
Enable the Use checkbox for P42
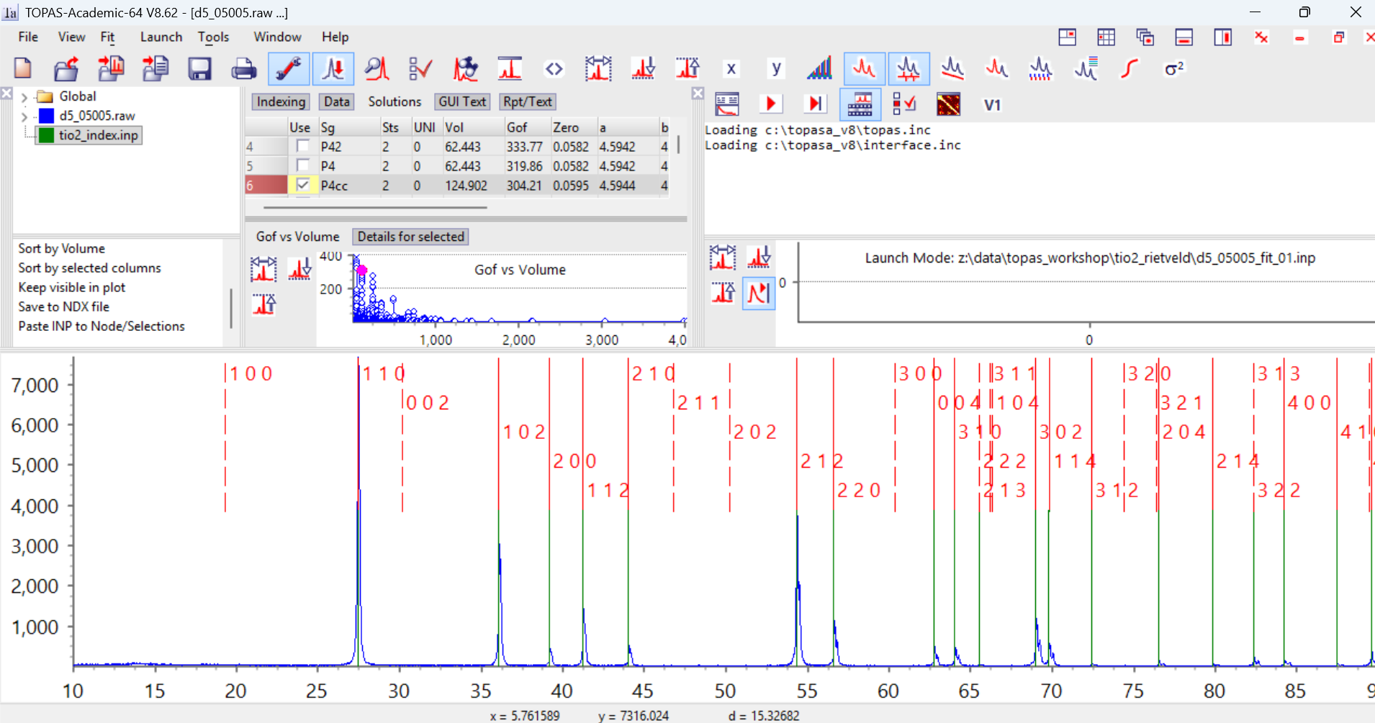[302, 146]
